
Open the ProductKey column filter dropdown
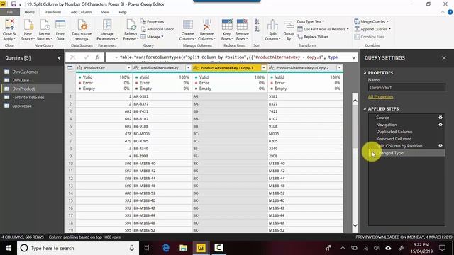point(128,68)
